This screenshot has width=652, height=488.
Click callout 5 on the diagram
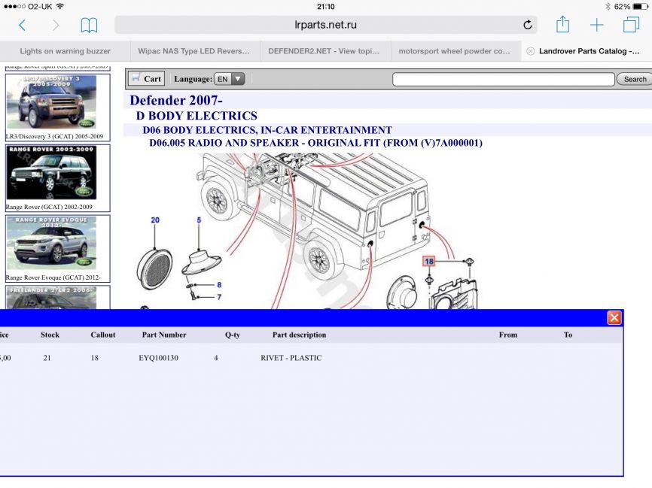[199, 220]
